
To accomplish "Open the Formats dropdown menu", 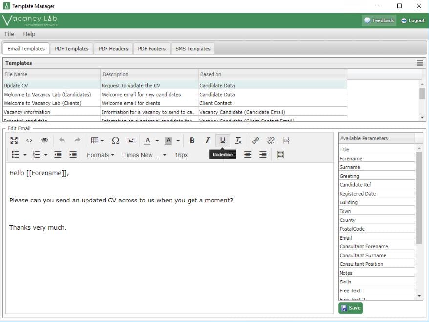I will point(100,155).
